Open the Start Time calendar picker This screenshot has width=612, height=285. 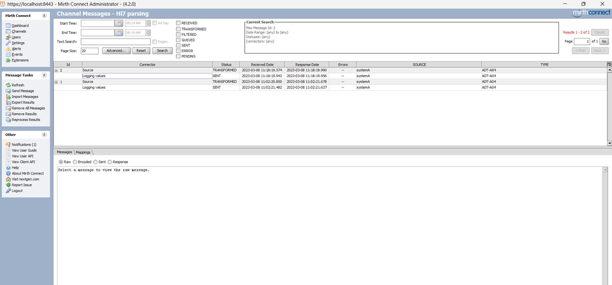tap(119, 24)
